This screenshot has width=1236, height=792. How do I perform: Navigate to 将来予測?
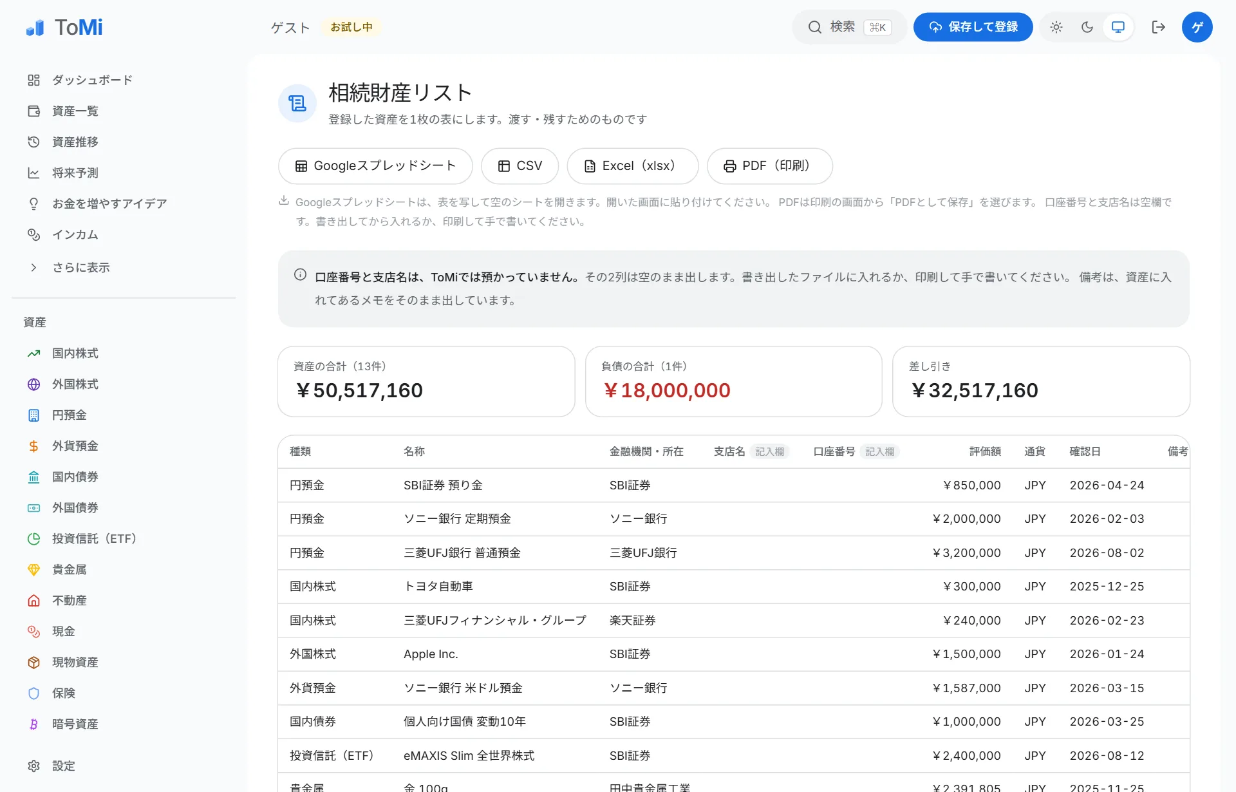(x=124, y=173)
